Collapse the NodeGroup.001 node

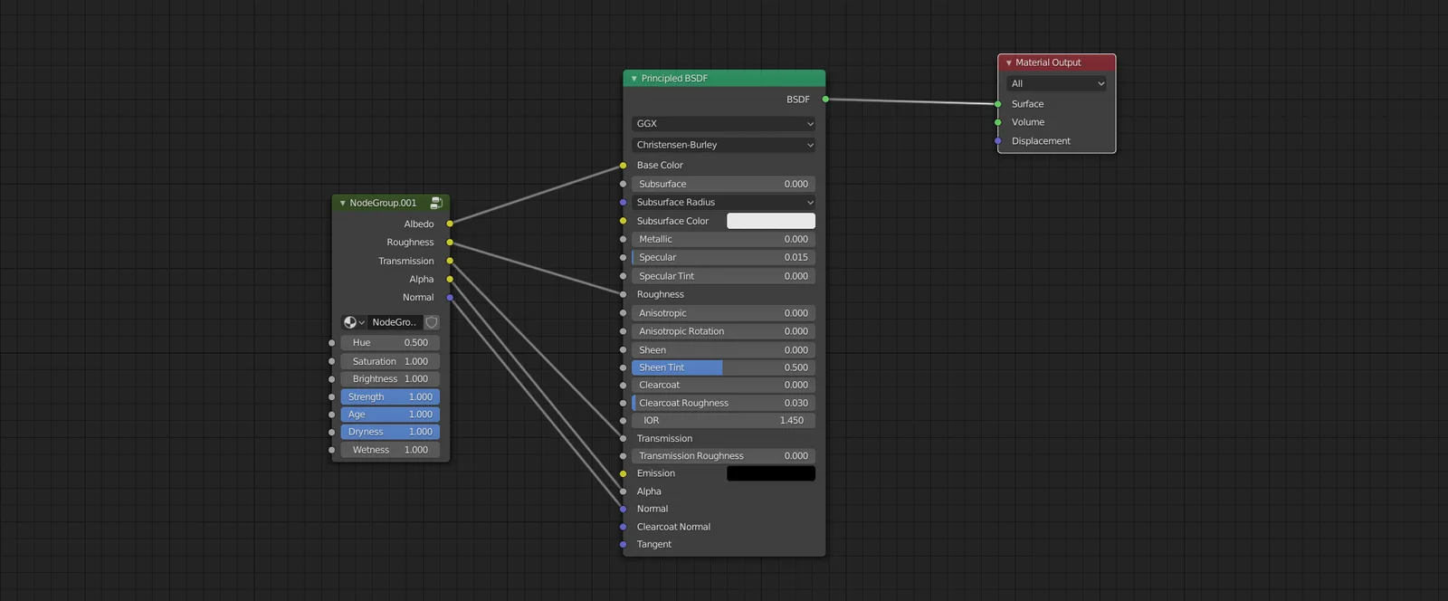342,204
